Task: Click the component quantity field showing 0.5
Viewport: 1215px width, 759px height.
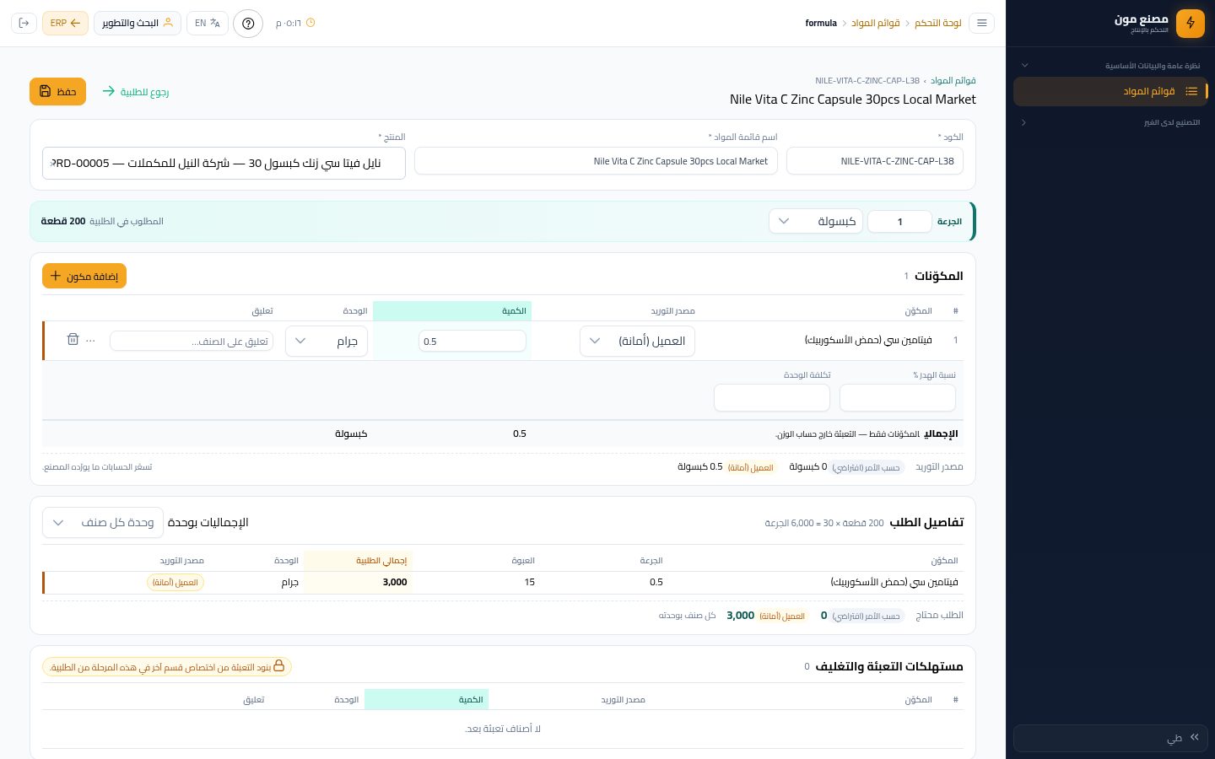Action: pyautogui.click(x=472, y=341)
